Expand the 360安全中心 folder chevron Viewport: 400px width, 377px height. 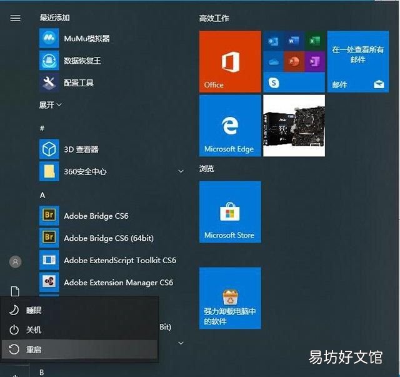tap(181, 171)
